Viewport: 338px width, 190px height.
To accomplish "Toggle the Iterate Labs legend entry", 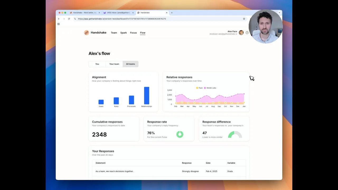I will coord(210,88).
